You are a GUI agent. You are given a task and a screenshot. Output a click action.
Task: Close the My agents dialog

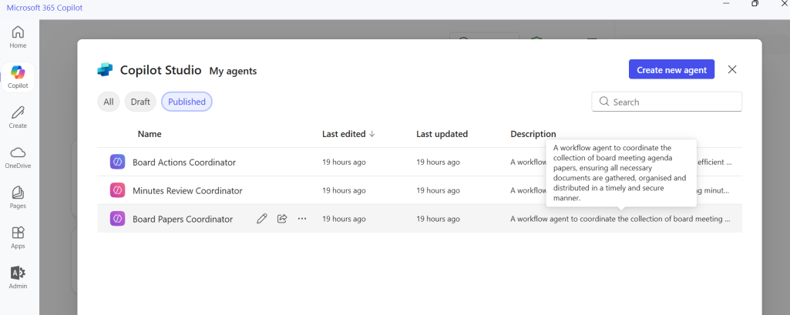(732, 69)
